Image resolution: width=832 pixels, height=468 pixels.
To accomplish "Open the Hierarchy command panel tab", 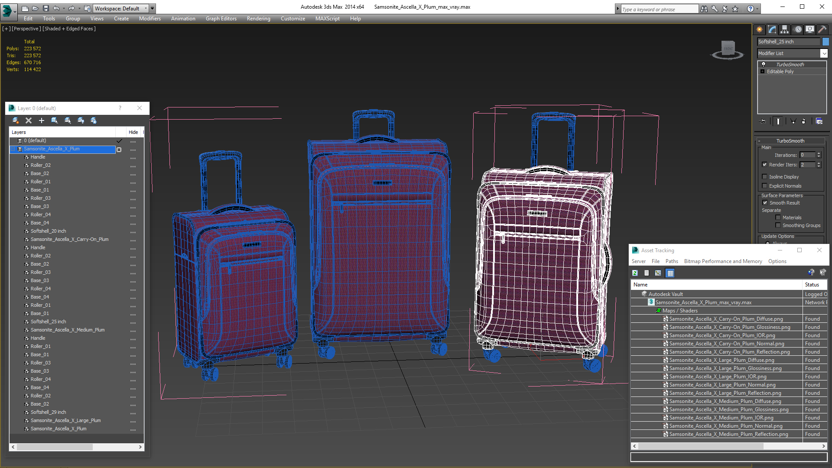I will [x=785, y=29].
